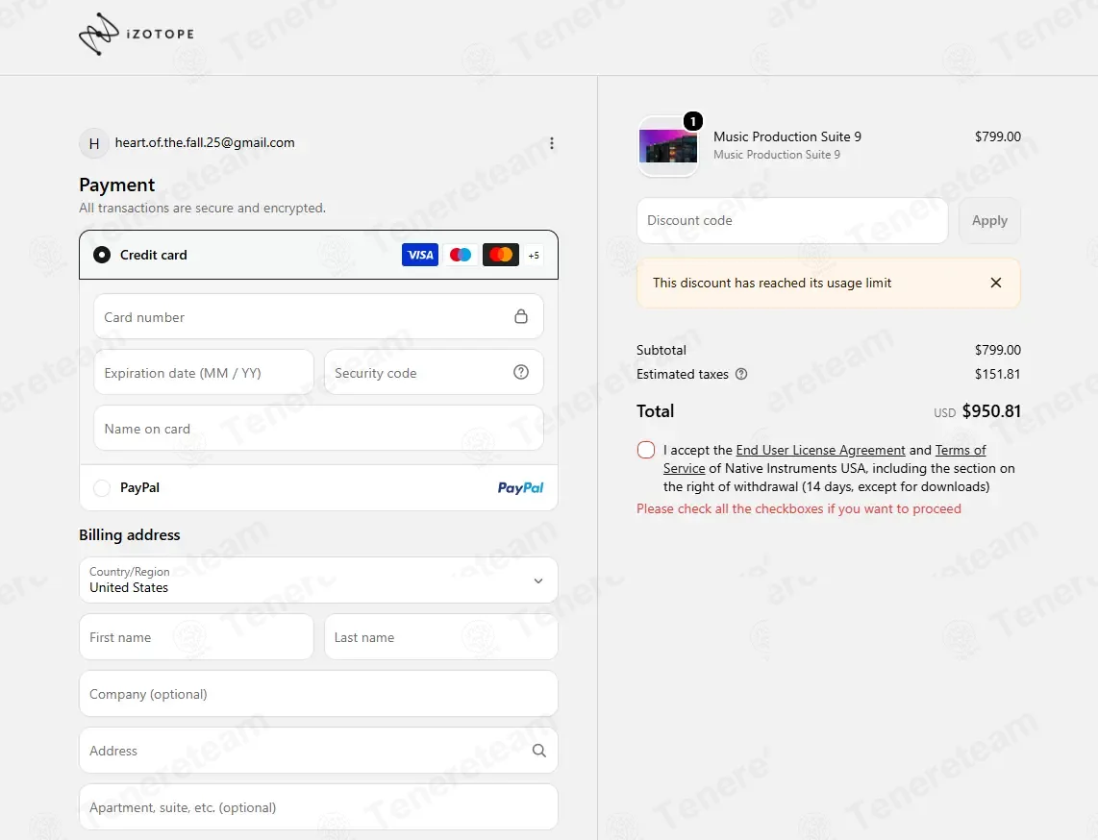Click the 'This discount has reached its usage limit' text

[772, 283]
